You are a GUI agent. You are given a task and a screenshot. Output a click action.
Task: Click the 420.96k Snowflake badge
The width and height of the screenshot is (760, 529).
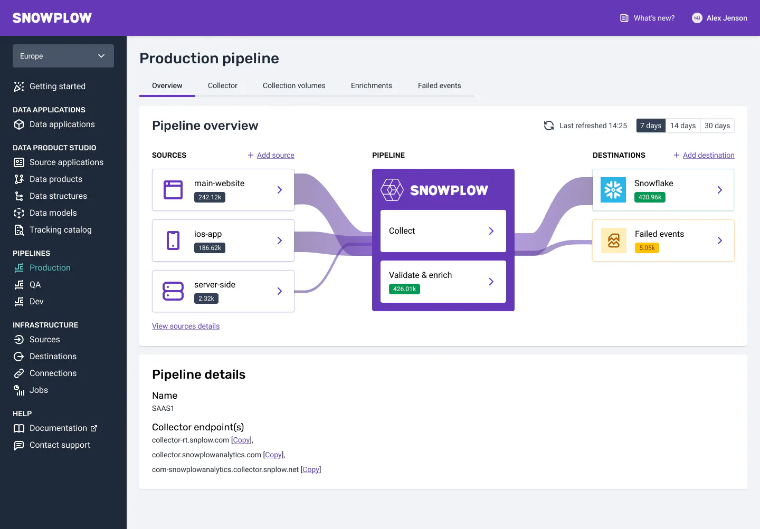coord(650,197)
